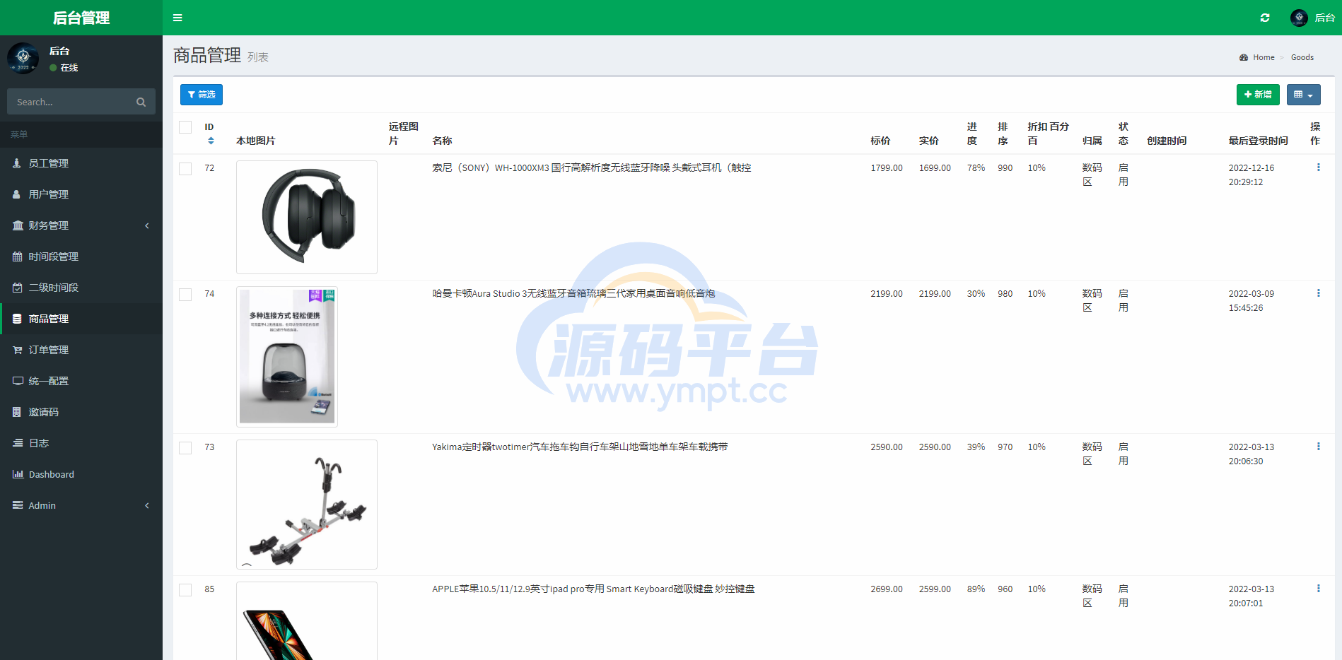Click price 2199.00 in 标价 column
The image size is (1342, 660).
(887, 293)
